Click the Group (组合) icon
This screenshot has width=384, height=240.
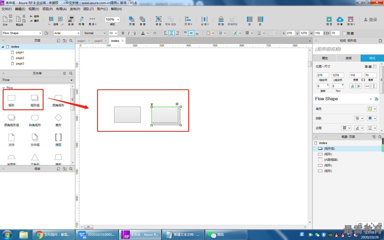pyautogui.click(x=159, y=19)
